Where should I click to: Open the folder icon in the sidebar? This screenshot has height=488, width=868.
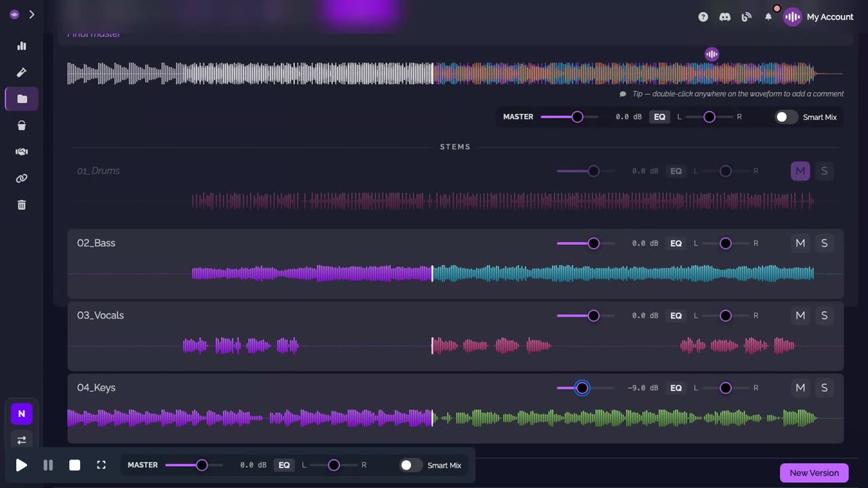(x=22, y=99)
